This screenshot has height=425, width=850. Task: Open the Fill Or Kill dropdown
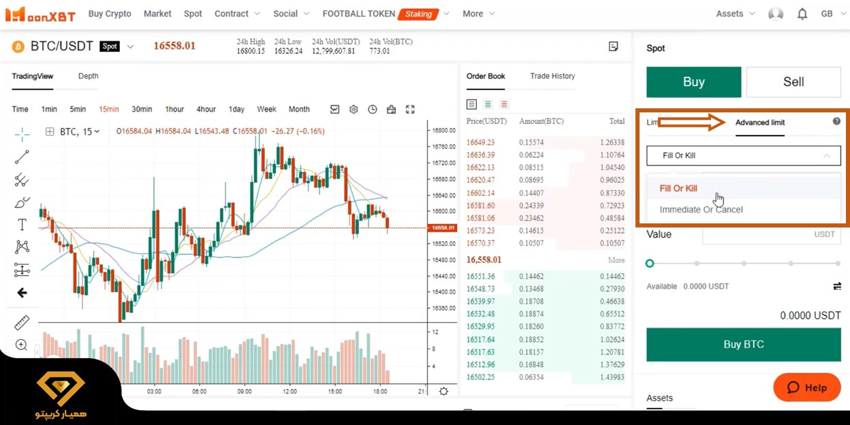(x=743, y=155)
